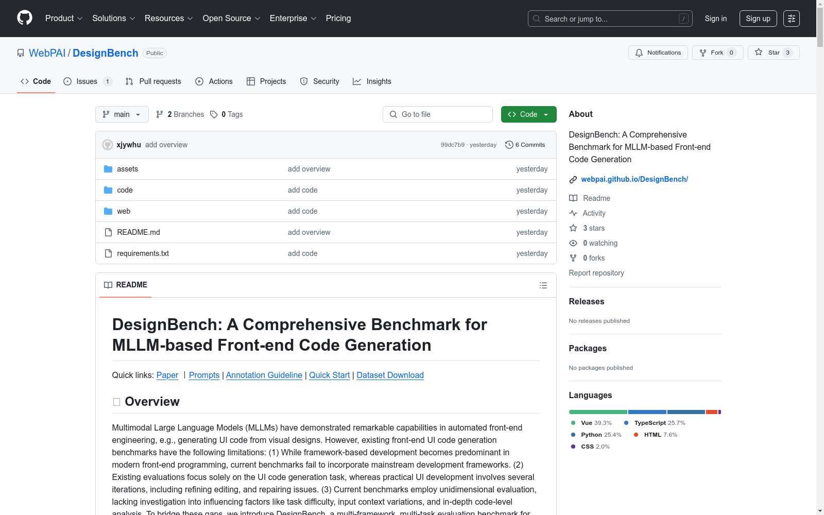The width and height of the screenshot is (824, 515).
Task: Click the book icon in README tab
Action: 108,285
